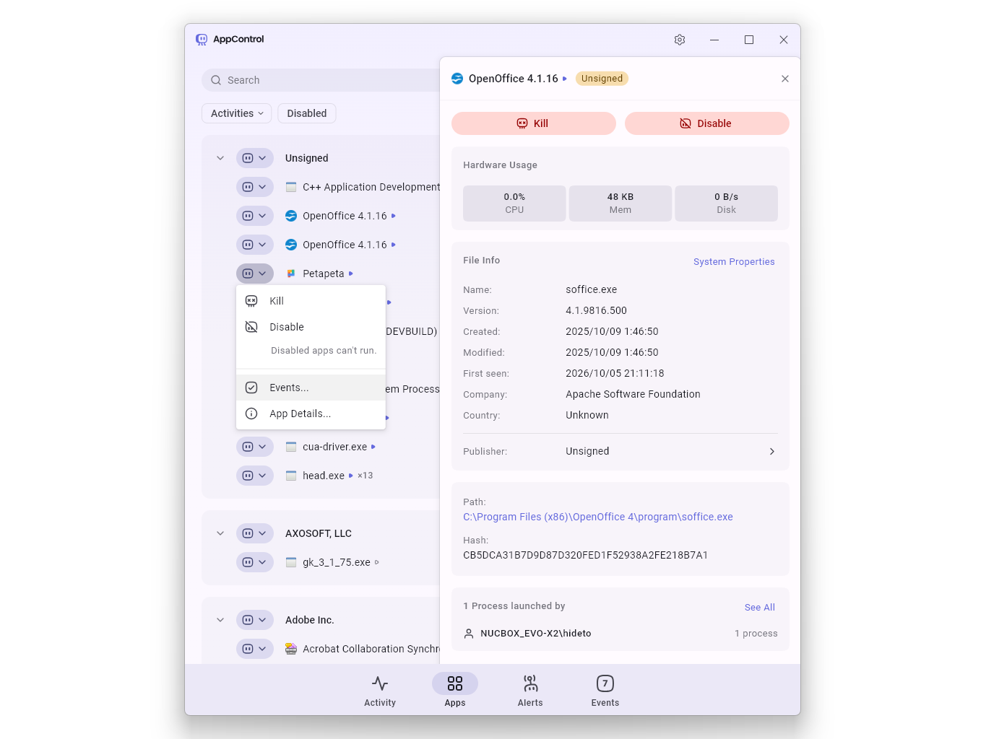986x739 pixels.
Task: Click the red Kill button
Action: 534,123
